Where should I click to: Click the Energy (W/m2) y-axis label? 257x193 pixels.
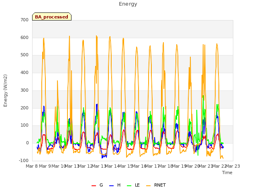coord(5,90)
